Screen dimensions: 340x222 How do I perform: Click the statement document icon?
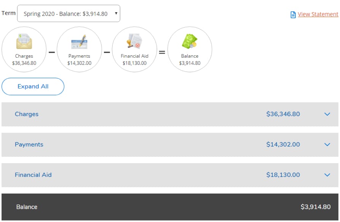[293, 14]
